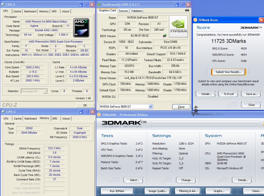This screenshot has width=264, height=196.
Task: Open the Mainboard tab in top CPU-Z
Action: coord(30,11)
